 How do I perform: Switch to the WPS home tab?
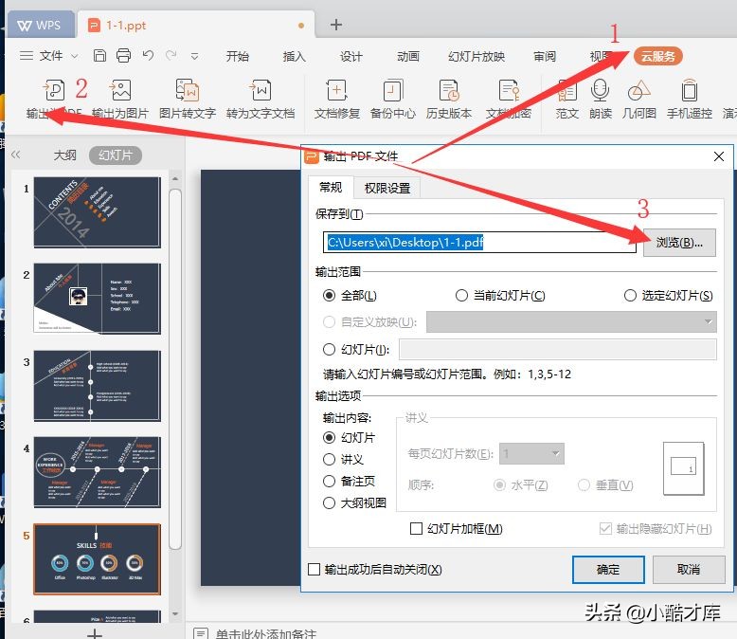40,25
